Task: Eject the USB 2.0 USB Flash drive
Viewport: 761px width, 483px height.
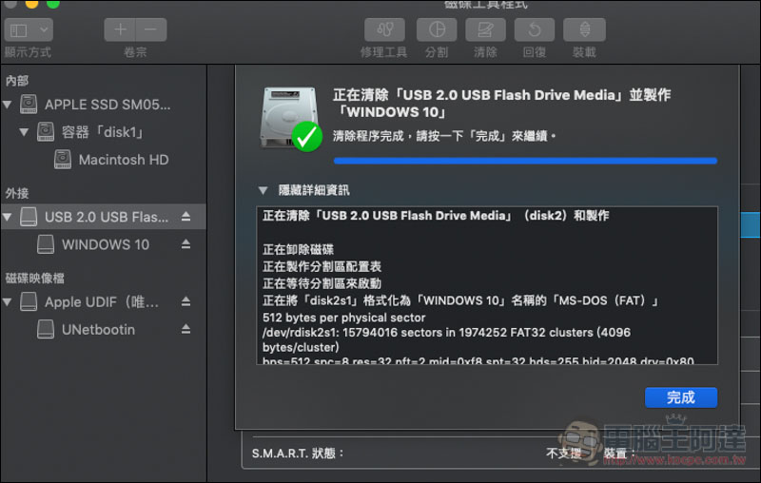Action: tap(185, 217)
